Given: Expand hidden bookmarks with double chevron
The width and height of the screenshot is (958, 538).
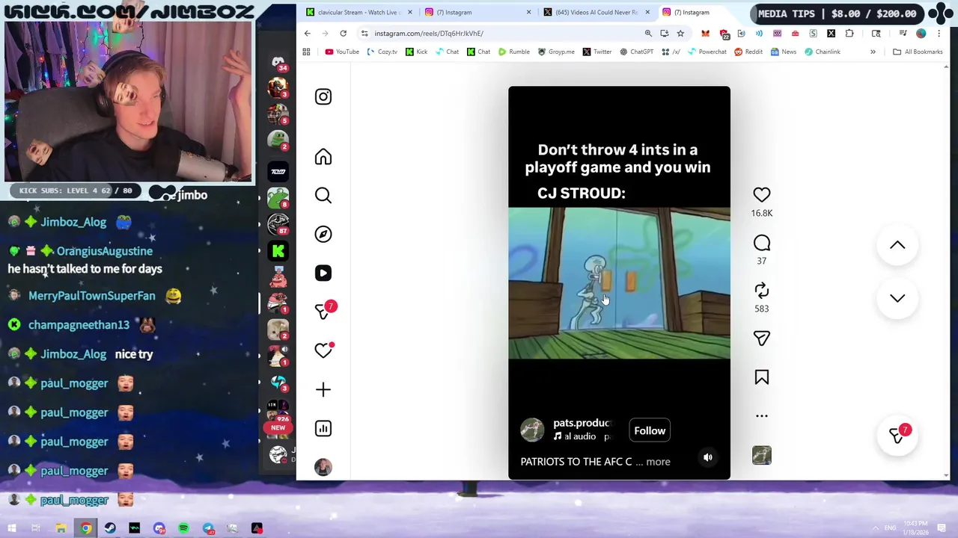Looking at the screenshot, I should tap(873, 52).
